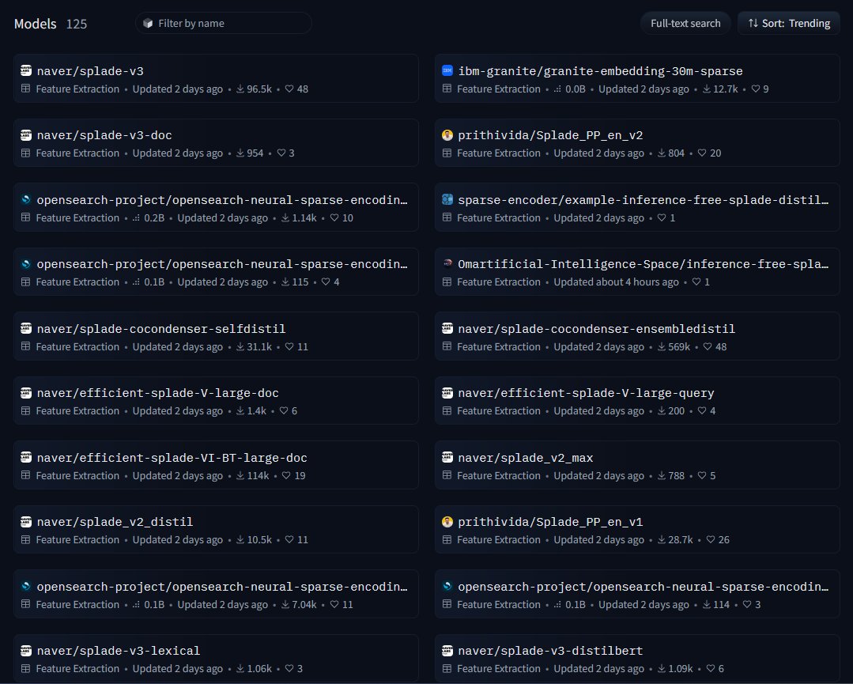Click download icon showing 96.5k on splade-v3
Screen dimensions: 853x684
click(x=240, y=89)
